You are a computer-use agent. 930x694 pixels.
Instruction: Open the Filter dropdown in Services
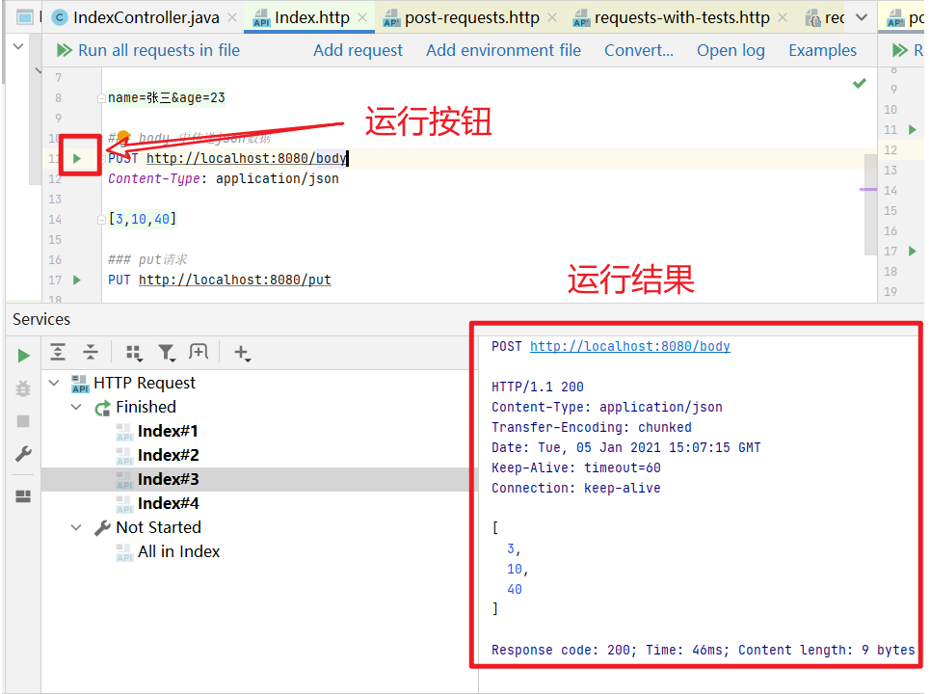coord(167,353)
